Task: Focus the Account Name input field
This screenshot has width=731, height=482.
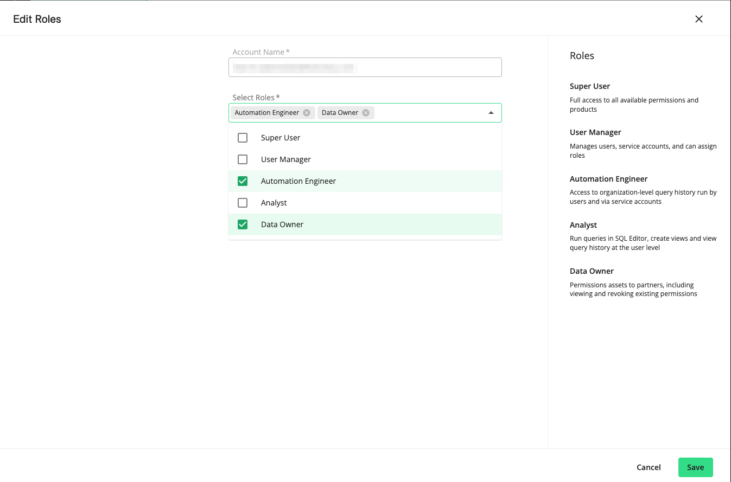Action: (x=365, y=67)
